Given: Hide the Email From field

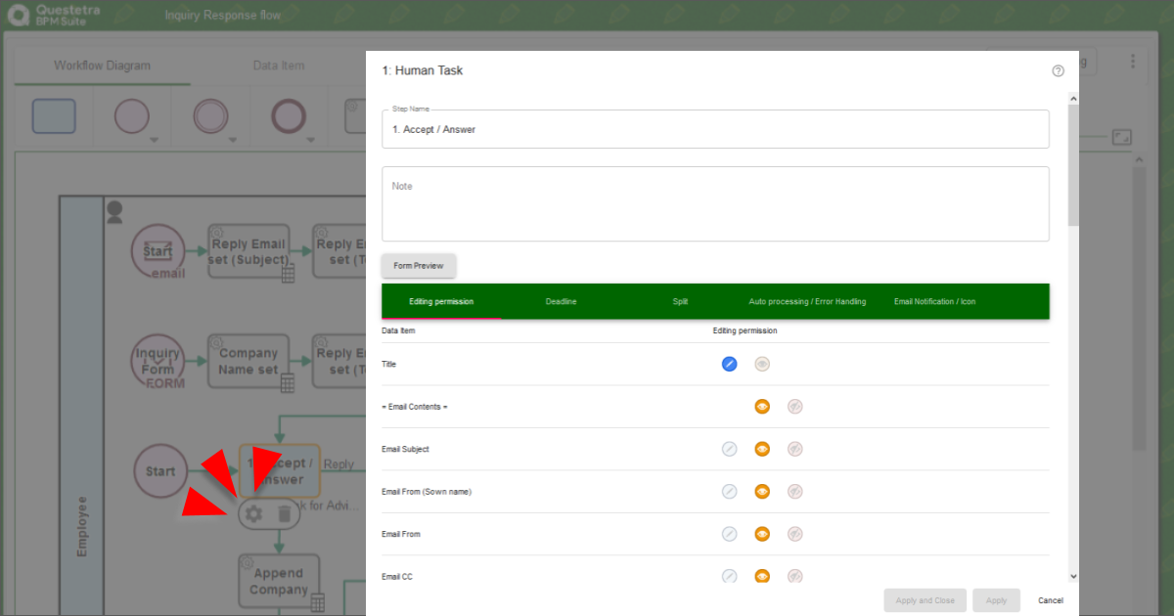Looking at the screenshot, I should click(795, 534).
